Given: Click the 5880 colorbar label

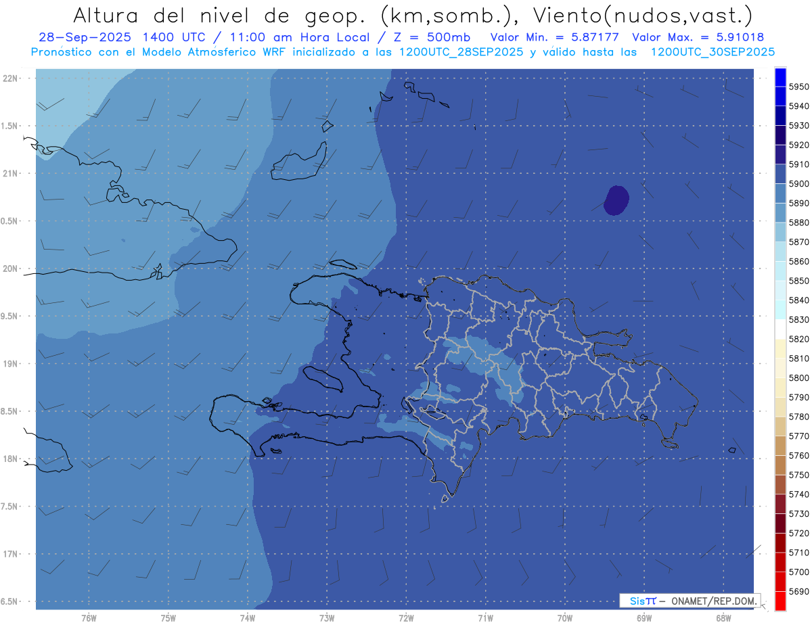Looking at the screenshot, I should click(798, 223).
